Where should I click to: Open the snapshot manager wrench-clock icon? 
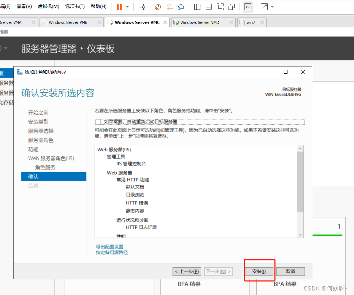(181, 7)
